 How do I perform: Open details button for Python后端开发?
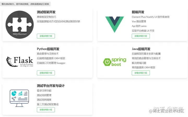coord(46,73)
